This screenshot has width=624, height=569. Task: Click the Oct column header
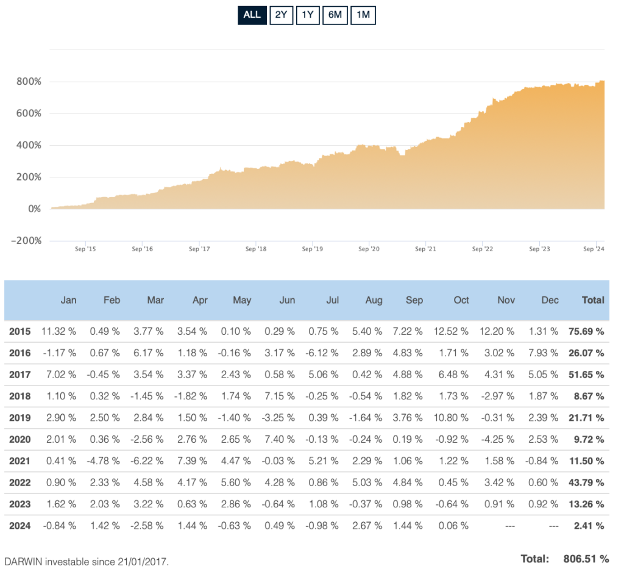pos(461,300)
